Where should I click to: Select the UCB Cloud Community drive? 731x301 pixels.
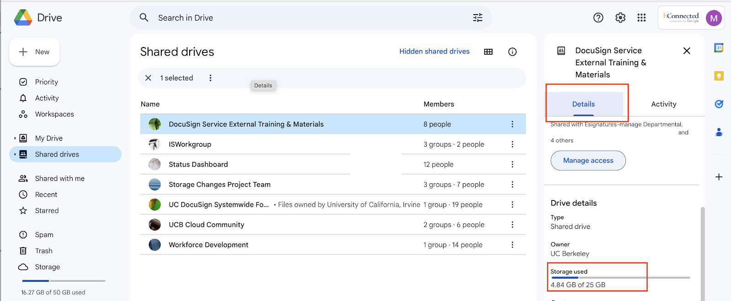333,225
